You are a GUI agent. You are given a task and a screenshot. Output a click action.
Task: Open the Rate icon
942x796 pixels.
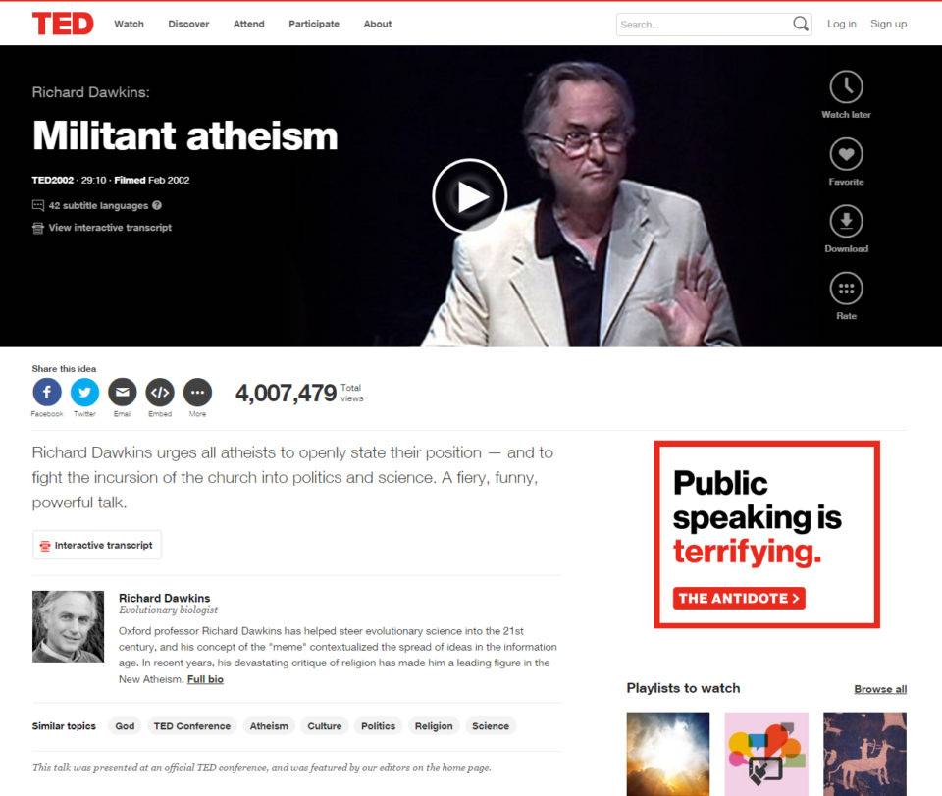(x=846, y=289)
